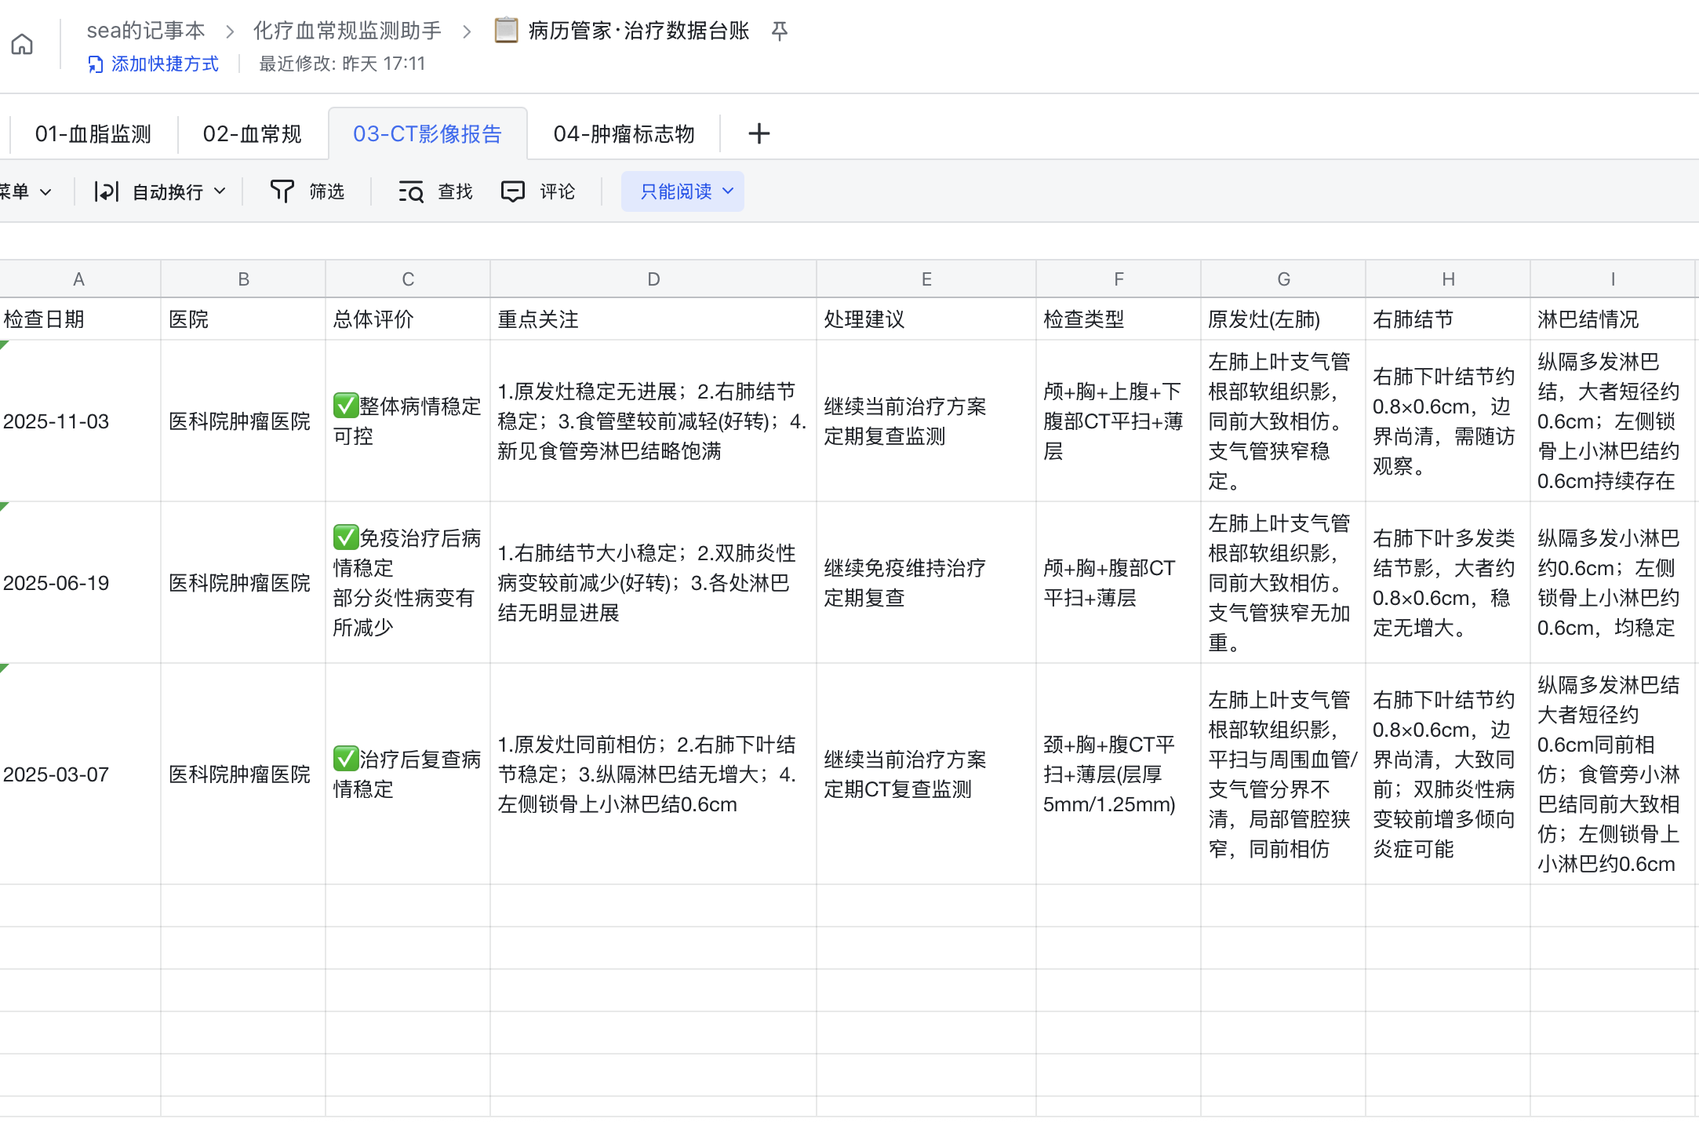Switch to 01-血脂监测 tab
1699x1122 pixels.
(93, 134)
